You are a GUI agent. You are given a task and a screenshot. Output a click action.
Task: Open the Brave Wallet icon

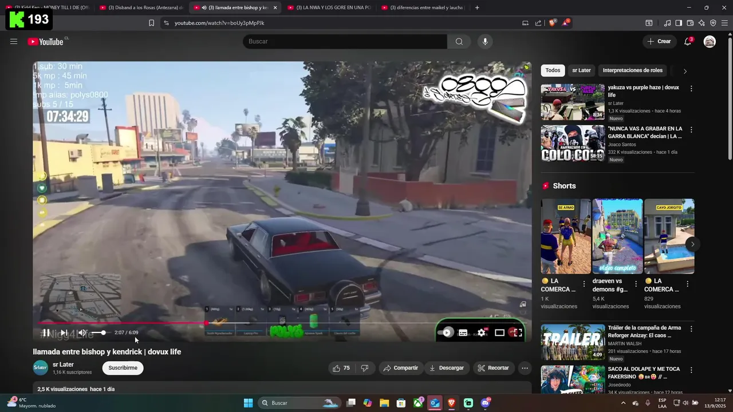[690, 23]
